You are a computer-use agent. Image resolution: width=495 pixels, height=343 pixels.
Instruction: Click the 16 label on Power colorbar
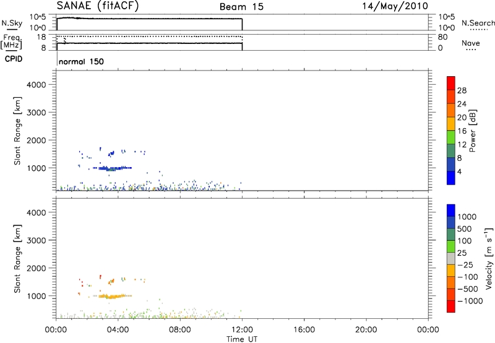point(462,131)
